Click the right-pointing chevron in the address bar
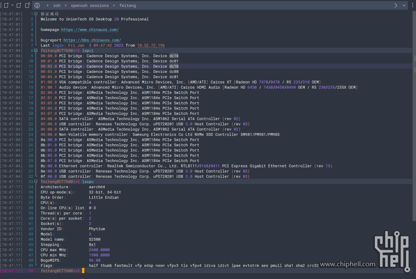Viewport: 416px width, 279px height. (396, 5)
